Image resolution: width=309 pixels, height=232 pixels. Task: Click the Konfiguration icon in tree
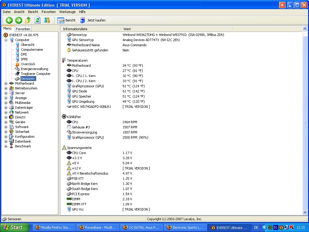pyautogui.click(x=11, y=137)
